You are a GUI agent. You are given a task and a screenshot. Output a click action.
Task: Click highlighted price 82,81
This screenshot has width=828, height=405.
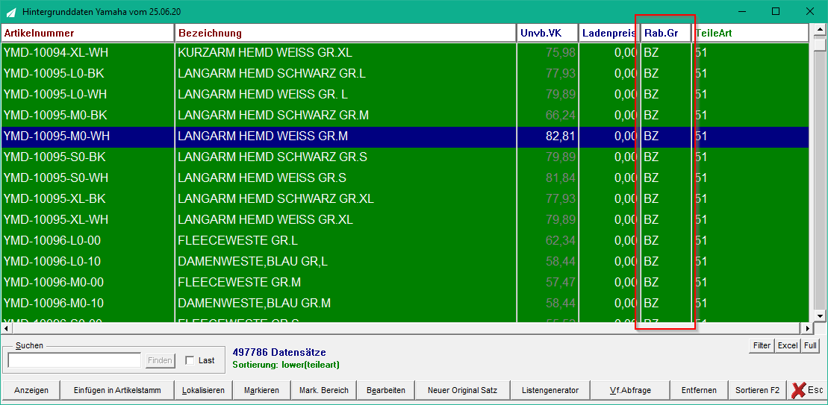pos(560,136)
